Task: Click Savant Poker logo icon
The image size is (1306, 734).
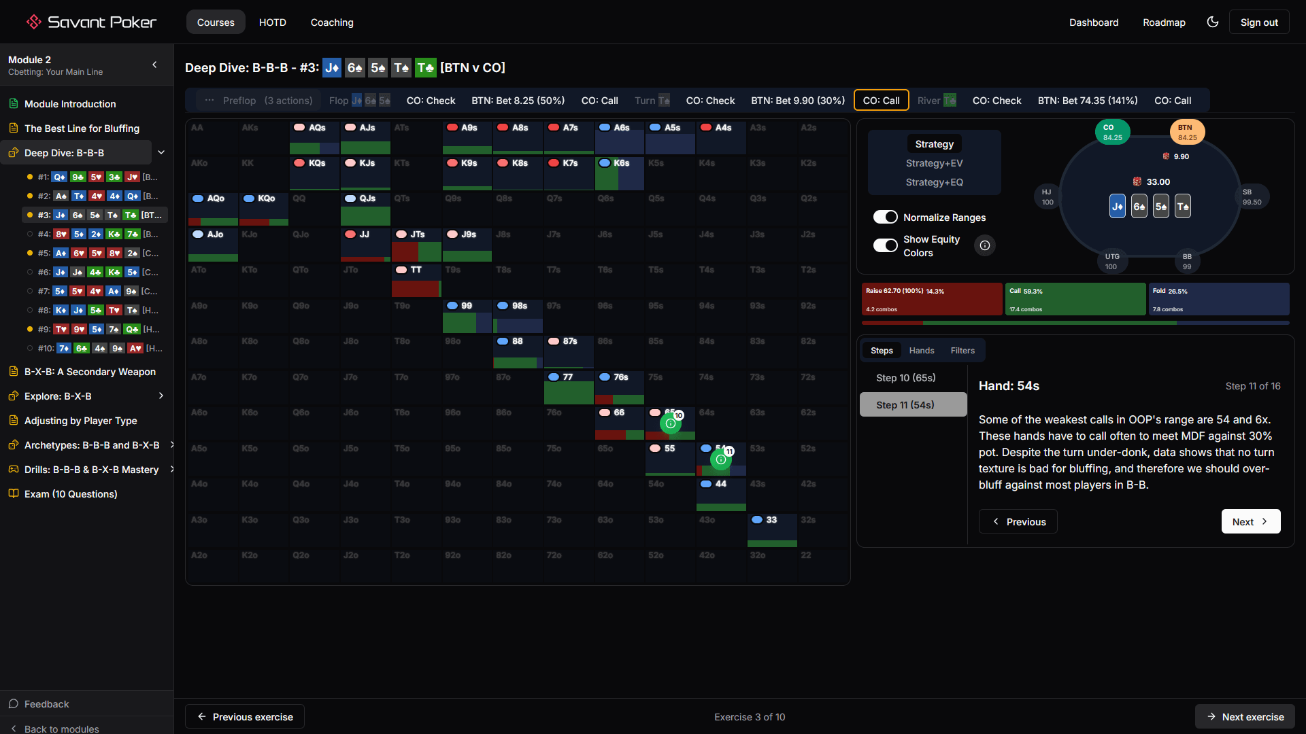Action: coord(33,22)
